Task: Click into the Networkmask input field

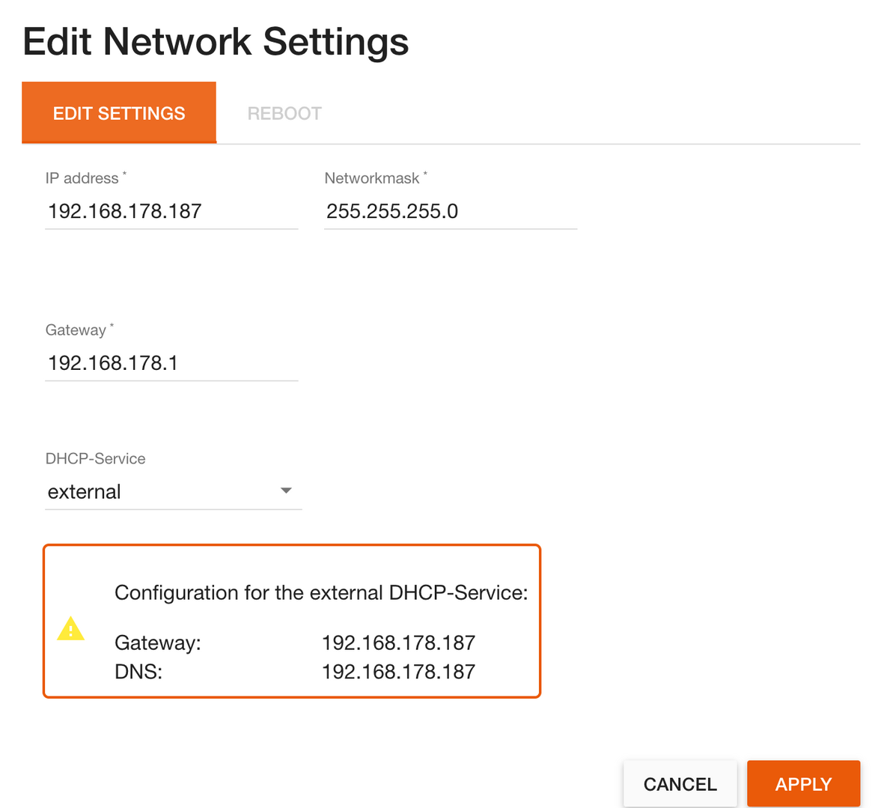Action: click(450, 211)
